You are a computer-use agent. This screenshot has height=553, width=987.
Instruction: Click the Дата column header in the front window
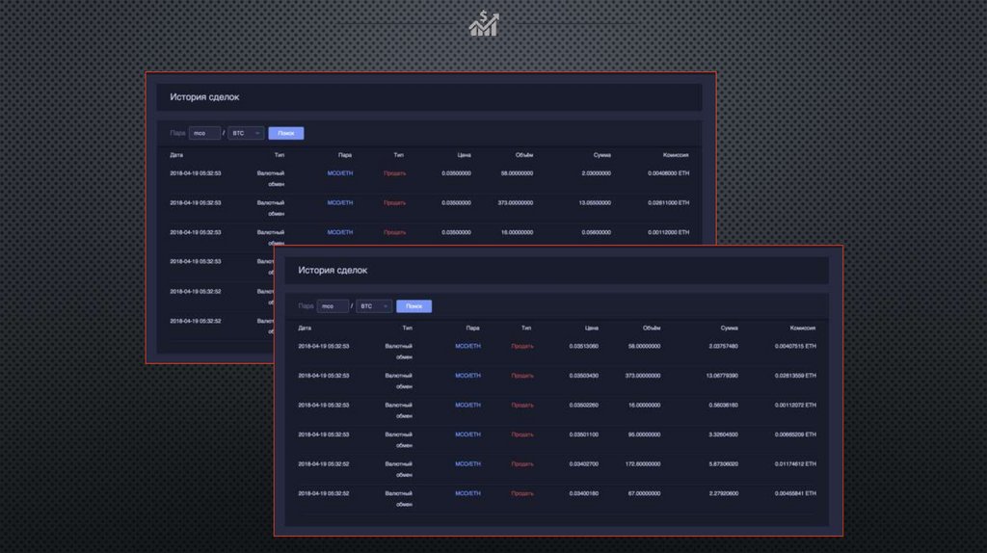point(305,328)
